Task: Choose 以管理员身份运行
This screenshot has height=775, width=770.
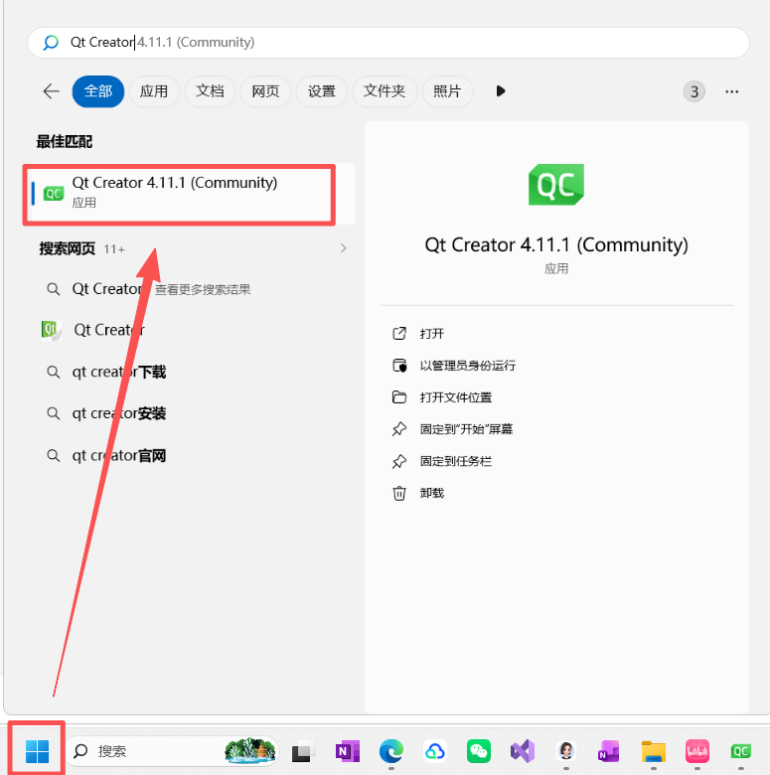Action: click(454, 366)
